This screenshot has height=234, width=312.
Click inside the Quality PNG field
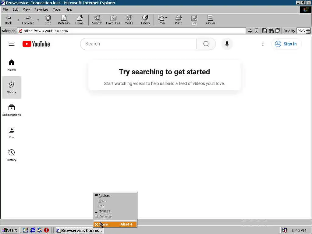[301, 31]
